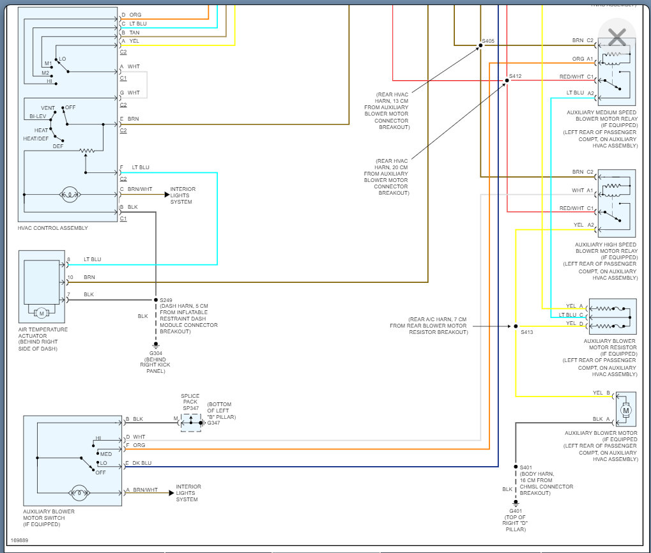Click the REAR HVAC HARN 20 CM note
651x553 pixels.
[x=387, y=177]
